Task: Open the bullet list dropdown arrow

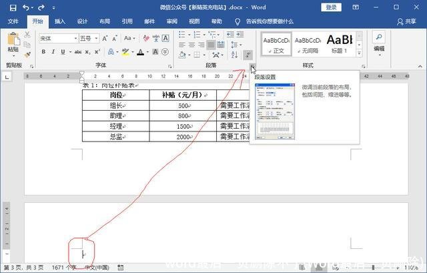Action: 189,35
